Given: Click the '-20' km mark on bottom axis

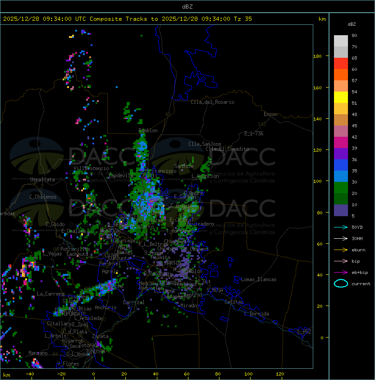Looking at the screenshot, I should [61, 374].
